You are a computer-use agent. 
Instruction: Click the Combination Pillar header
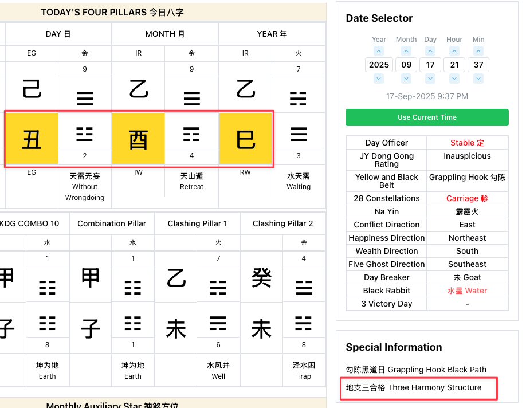pyautogui.click(x=112, y=223)
